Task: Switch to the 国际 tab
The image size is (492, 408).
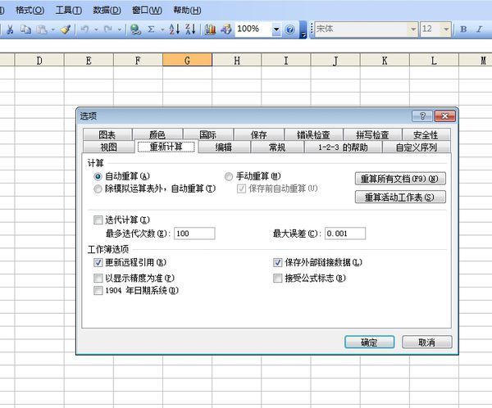Action: [x=208, y=134]
